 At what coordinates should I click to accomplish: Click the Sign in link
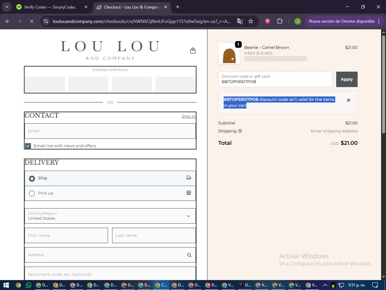point(188,116)
